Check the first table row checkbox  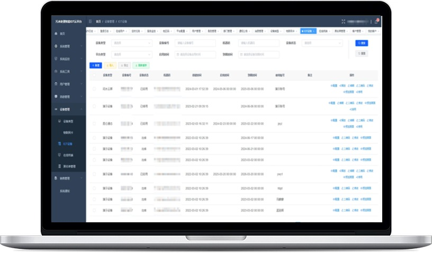coord(94,89)
